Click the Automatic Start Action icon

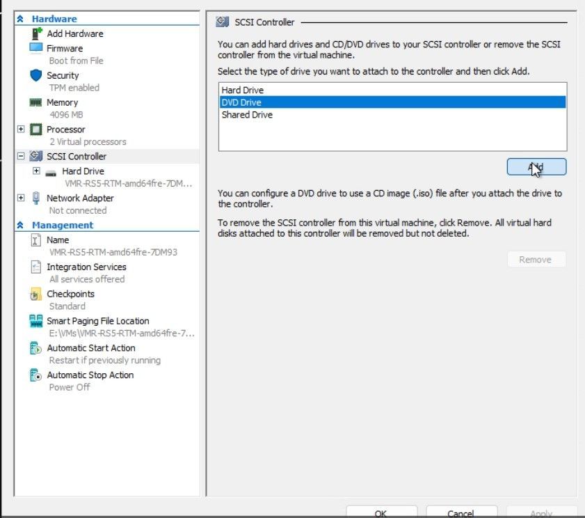(x=35, y=348)
